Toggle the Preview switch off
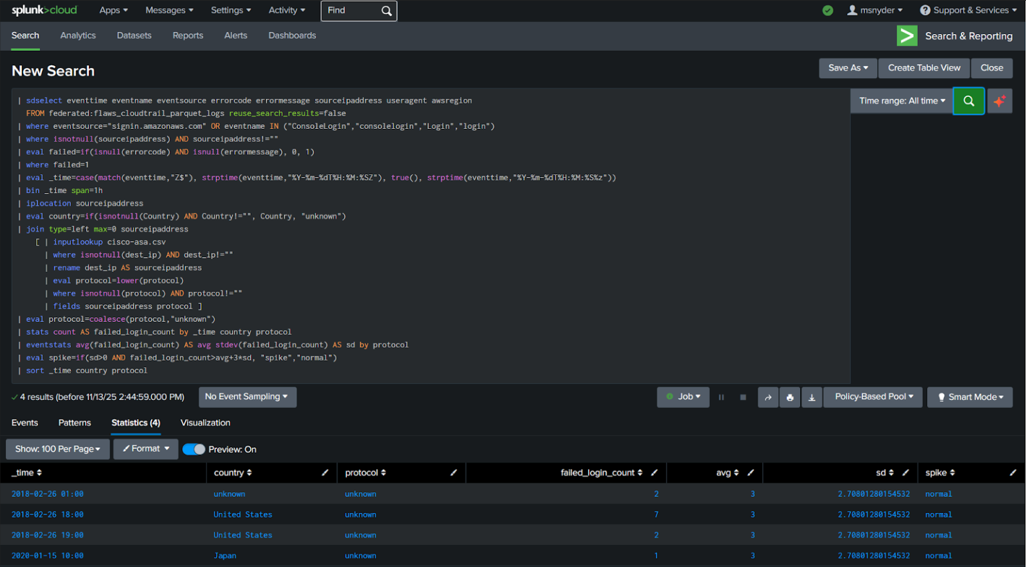Screen dimensions: 1026x567 194,449
